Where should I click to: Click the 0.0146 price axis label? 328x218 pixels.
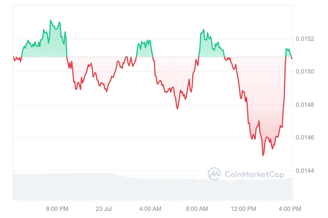[x=305, y=138]
